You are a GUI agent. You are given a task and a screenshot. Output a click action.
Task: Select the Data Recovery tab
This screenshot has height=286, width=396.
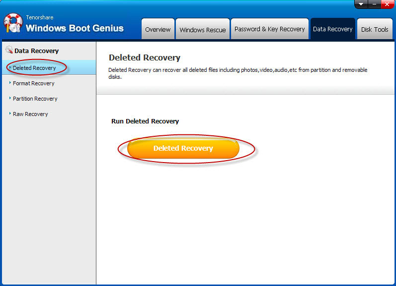tap(332, 29)
